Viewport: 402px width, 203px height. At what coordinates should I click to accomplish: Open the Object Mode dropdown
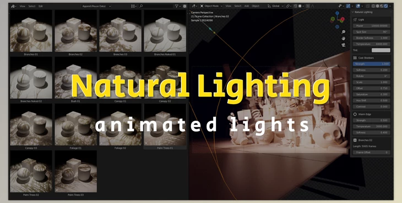(x=211, y=6)
